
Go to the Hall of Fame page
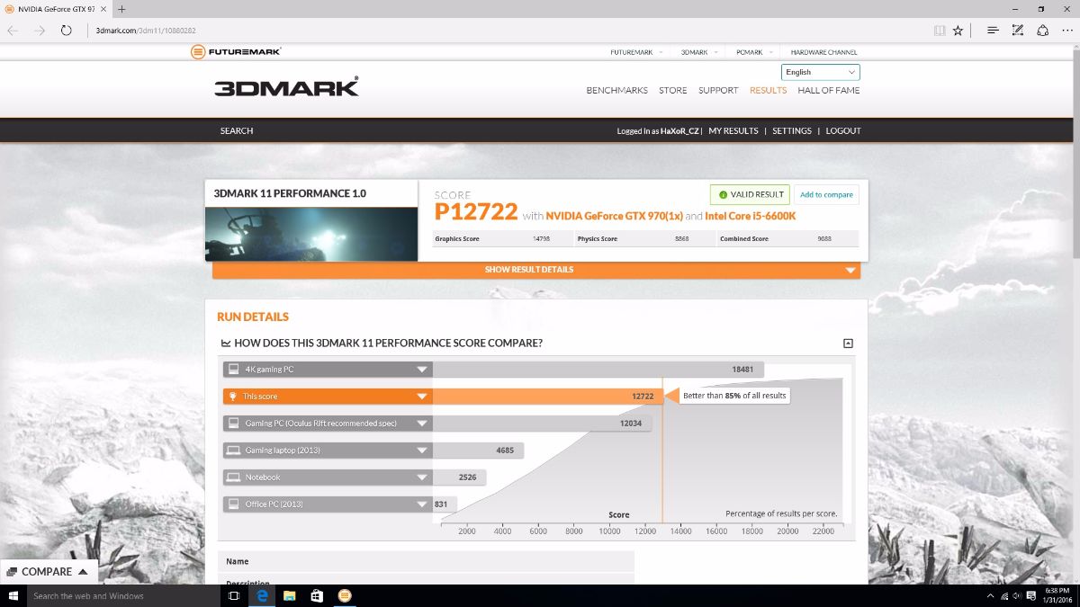828,90
